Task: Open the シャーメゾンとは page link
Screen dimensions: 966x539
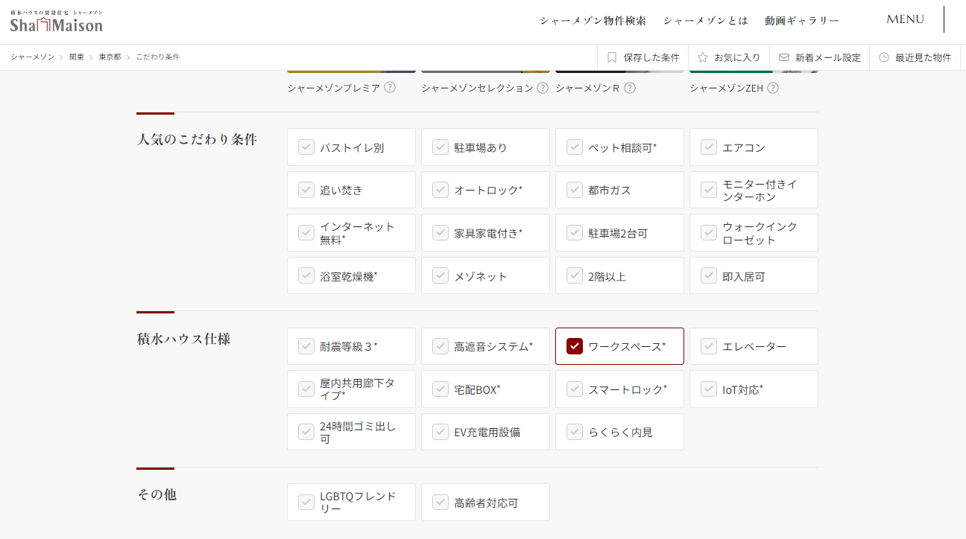Action: point(705,21)
